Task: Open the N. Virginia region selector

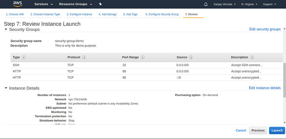Action: click(249, 4)
